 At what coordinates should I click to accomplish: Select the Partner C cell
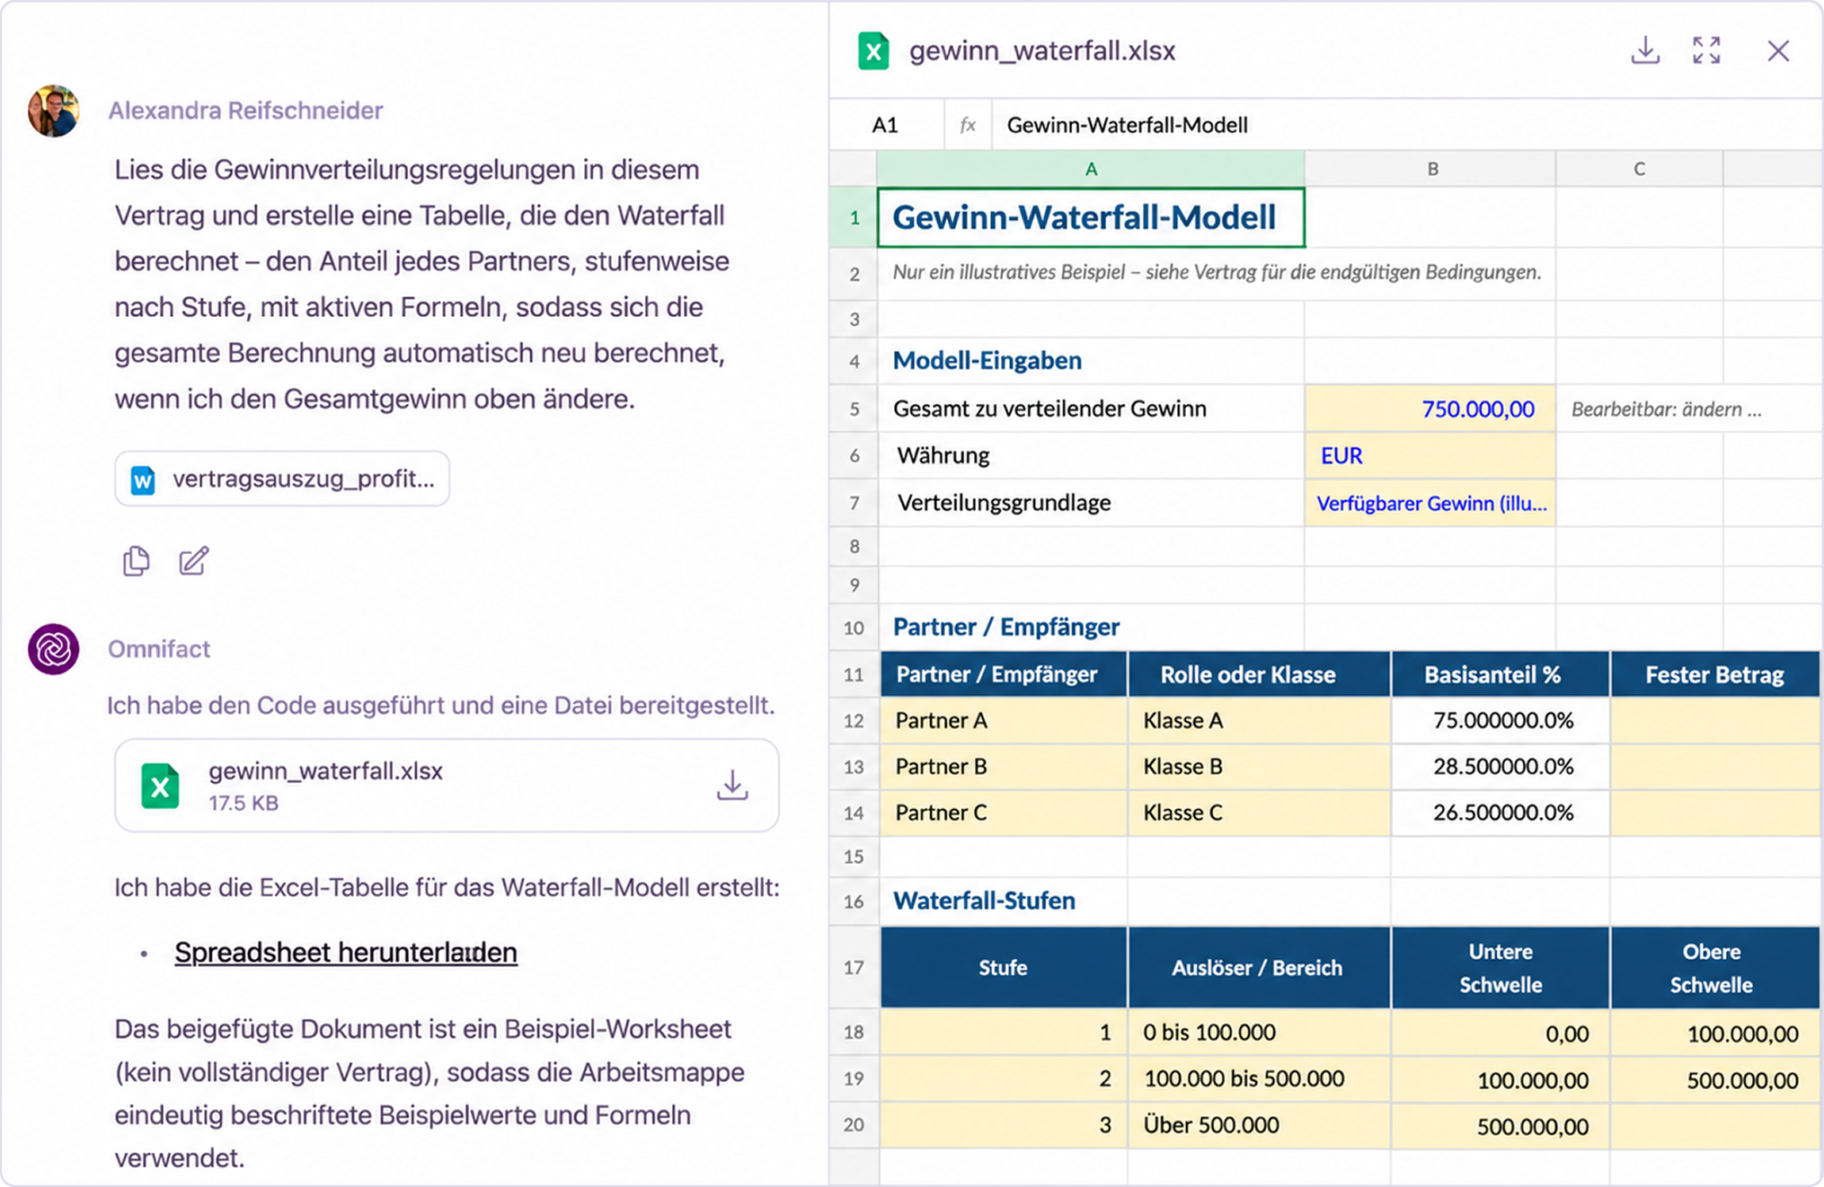(x=1004, y=813)
